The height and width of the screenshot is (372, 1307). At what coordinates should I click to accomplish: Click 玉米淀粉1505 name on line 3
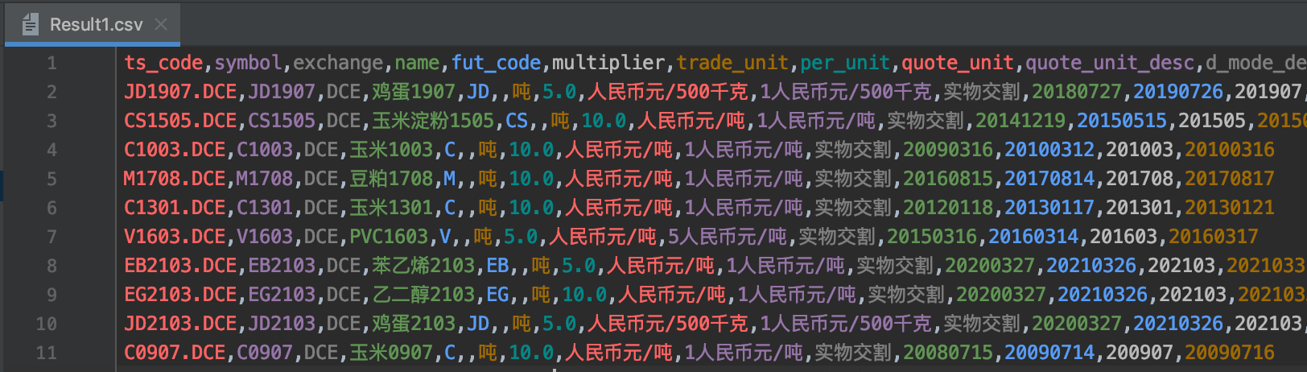coord(432,121)
